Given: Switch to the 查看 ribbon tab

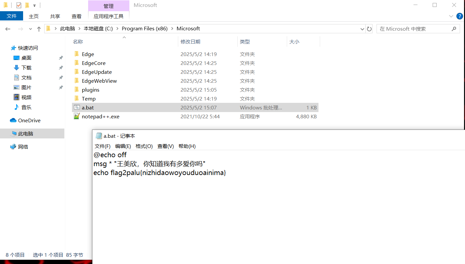Looking at the screenshot, I should coord(77,16).
